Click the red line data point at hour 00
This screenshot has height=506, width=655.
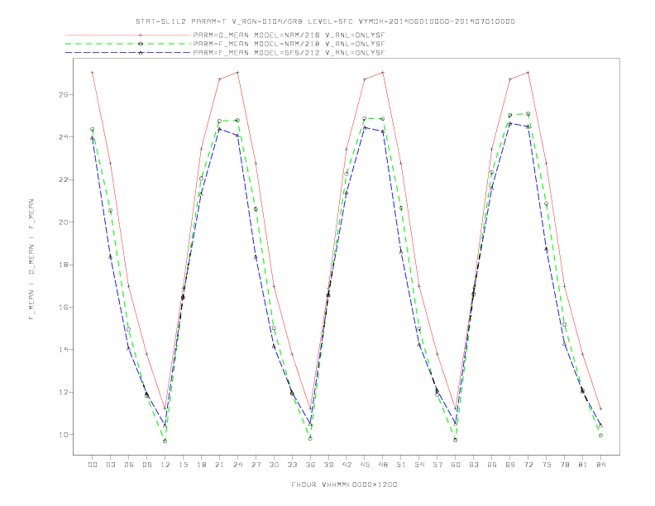(93, 72)
